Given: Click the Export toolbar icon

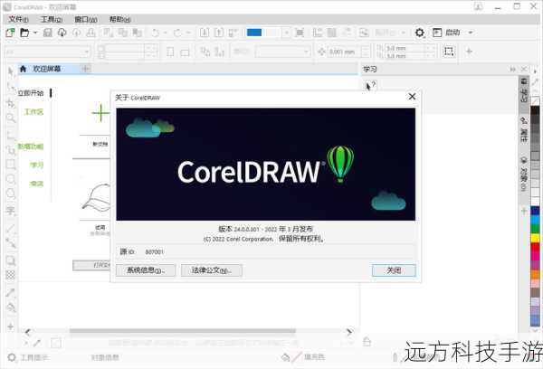Looking at the screenshot, I should [219, 33].
